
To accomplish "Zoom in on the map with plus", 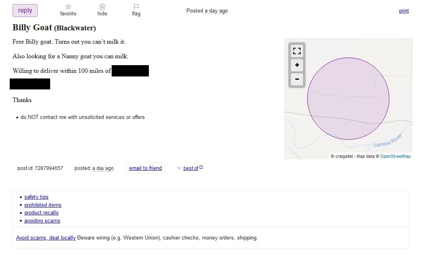I will tap(297, 65).
